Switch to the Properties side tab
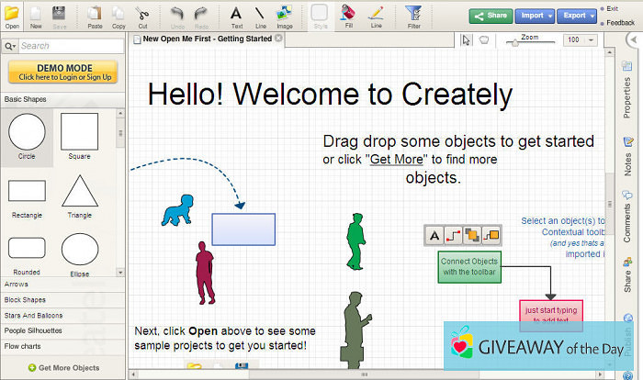 tap(628, 97)
